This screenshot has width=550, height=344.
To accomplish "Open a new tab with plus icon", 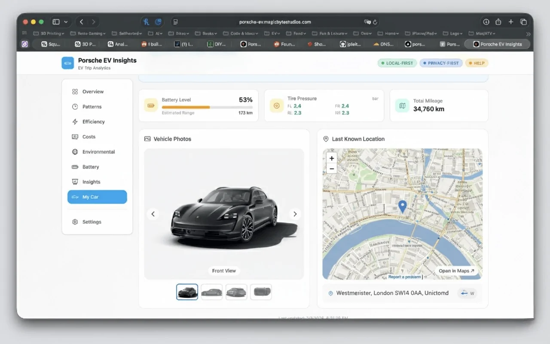I will tap(511, 21).
